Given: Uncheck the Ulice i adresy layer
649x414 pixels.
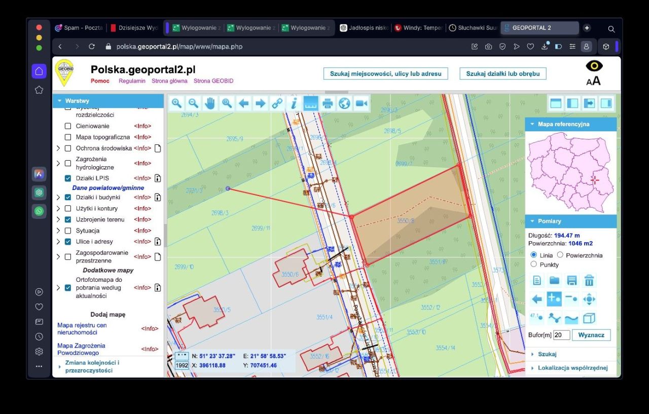Looking at the screenshot, I should click(68, 242).
